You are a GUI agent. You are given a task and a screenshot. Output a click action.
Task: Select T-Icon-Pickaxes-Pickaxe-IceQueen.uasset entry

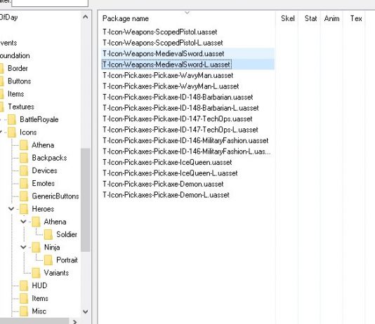click(x=167, y=163)
